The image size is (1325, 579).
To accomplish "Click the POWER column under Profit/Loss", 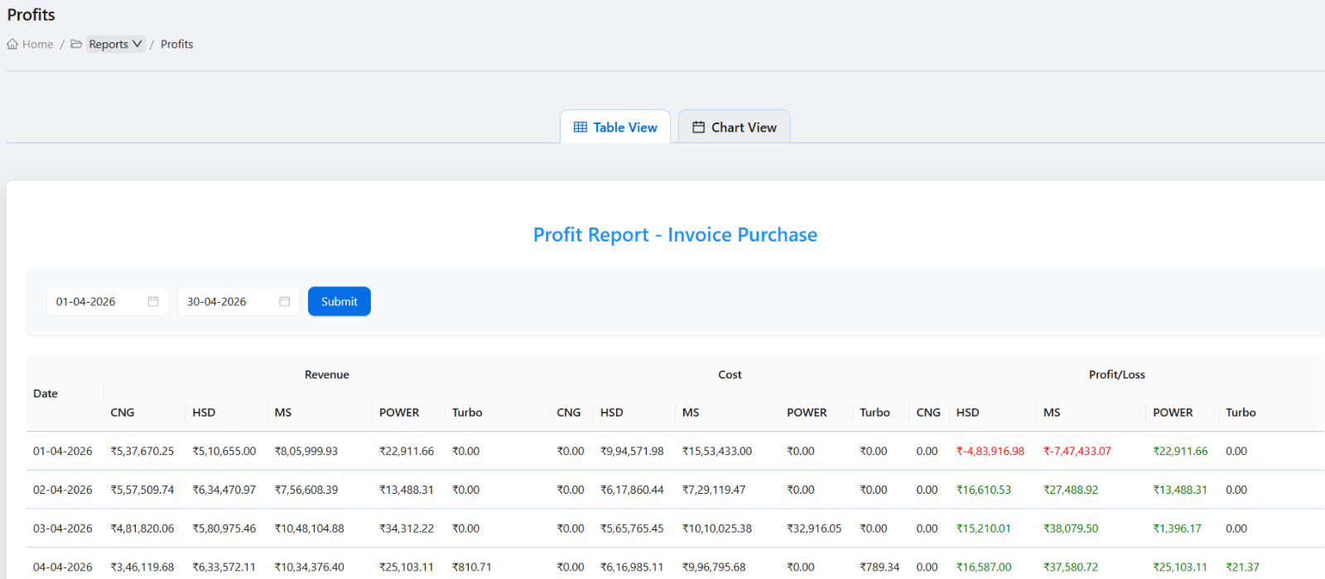I will (x=1173, y=412).
